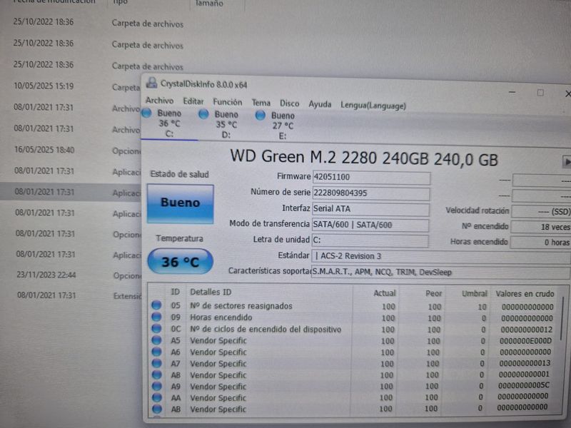Screen dimensions: 571x428
Task: Go to next disk arrow button
Action: (567, 162)
